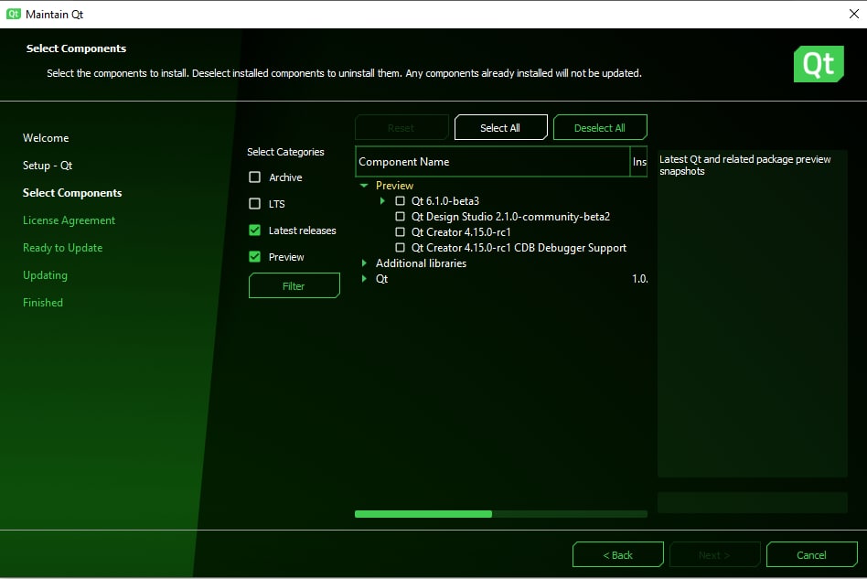Select the Qt Creator 4.15.0-rc1 row text

point(461,232)
